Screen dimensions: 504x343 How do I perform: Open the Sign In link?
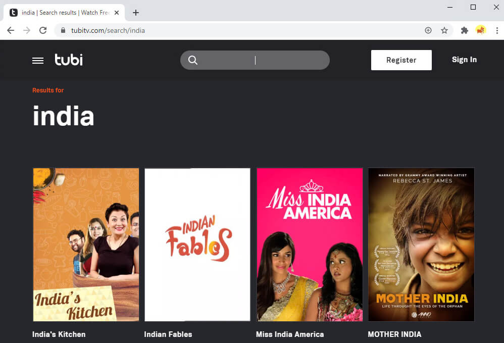[x=464, y=60]
